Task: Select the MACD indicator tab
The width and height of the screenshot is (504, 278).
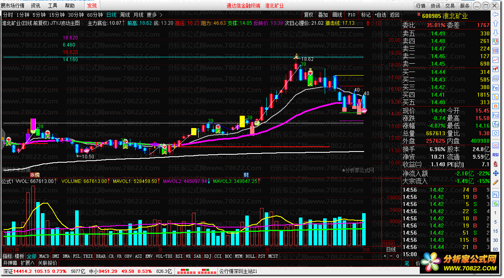Action: point(44,256)
